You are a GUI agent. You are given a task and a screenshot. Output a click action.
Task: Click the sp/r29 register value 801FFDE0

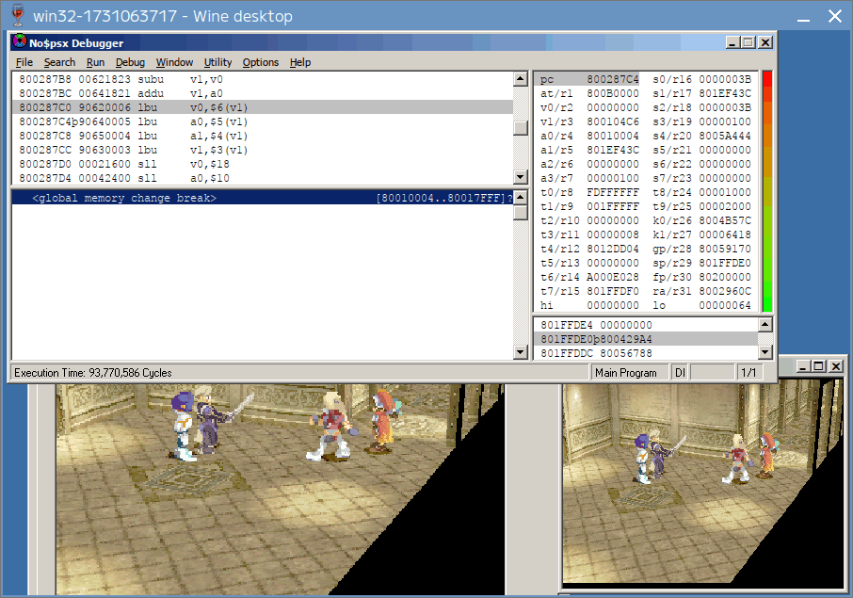click(725, 264)
